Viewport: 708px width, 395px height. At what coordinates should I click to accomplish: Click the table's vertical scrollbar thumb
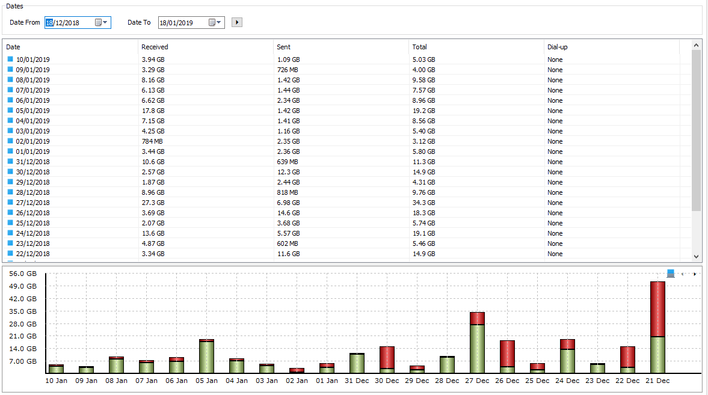[x=696, y=130]
